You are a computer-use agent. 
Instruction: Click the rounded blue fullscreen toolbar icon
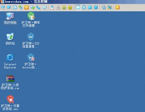96,8
